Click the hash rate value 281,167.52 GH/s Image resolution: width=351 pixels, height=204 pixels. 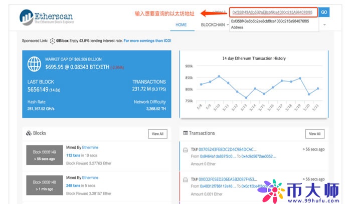click(x=41, y=108)
